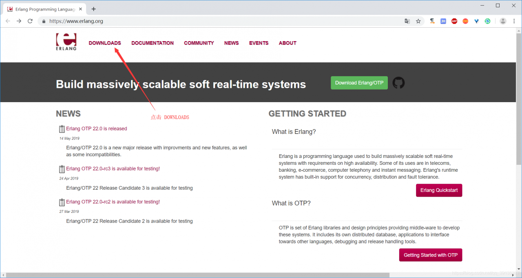522x278 pixels.
Task: Open the DOWNLOADS menu item
Action: click(105, 43)
